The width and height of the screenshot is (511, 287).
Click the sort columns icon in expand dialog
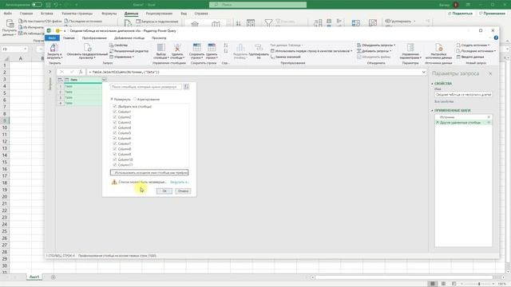coord(186,87)
